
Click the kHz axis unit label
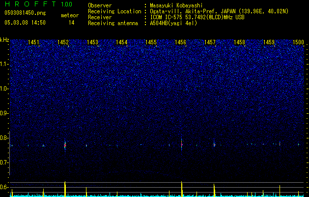tap(4, 40)
